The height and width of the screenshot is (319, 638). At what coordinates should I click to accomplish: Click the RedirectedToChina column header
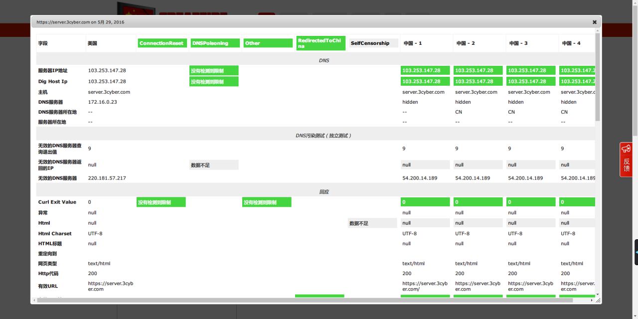[x=320, y=43]
